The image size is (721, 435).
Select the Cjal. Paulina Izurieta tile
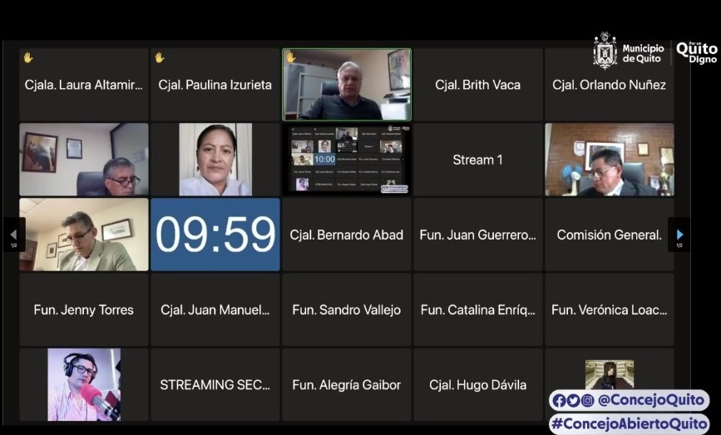coord(215,85)
